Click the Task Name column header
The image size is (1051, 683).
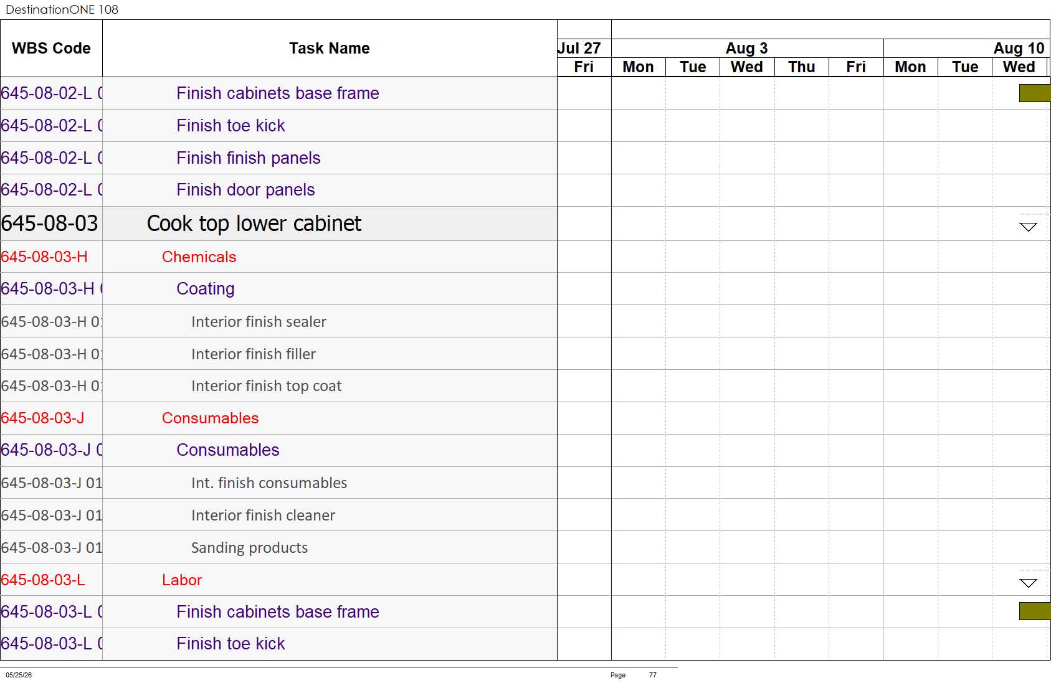(x=330, y=49)
